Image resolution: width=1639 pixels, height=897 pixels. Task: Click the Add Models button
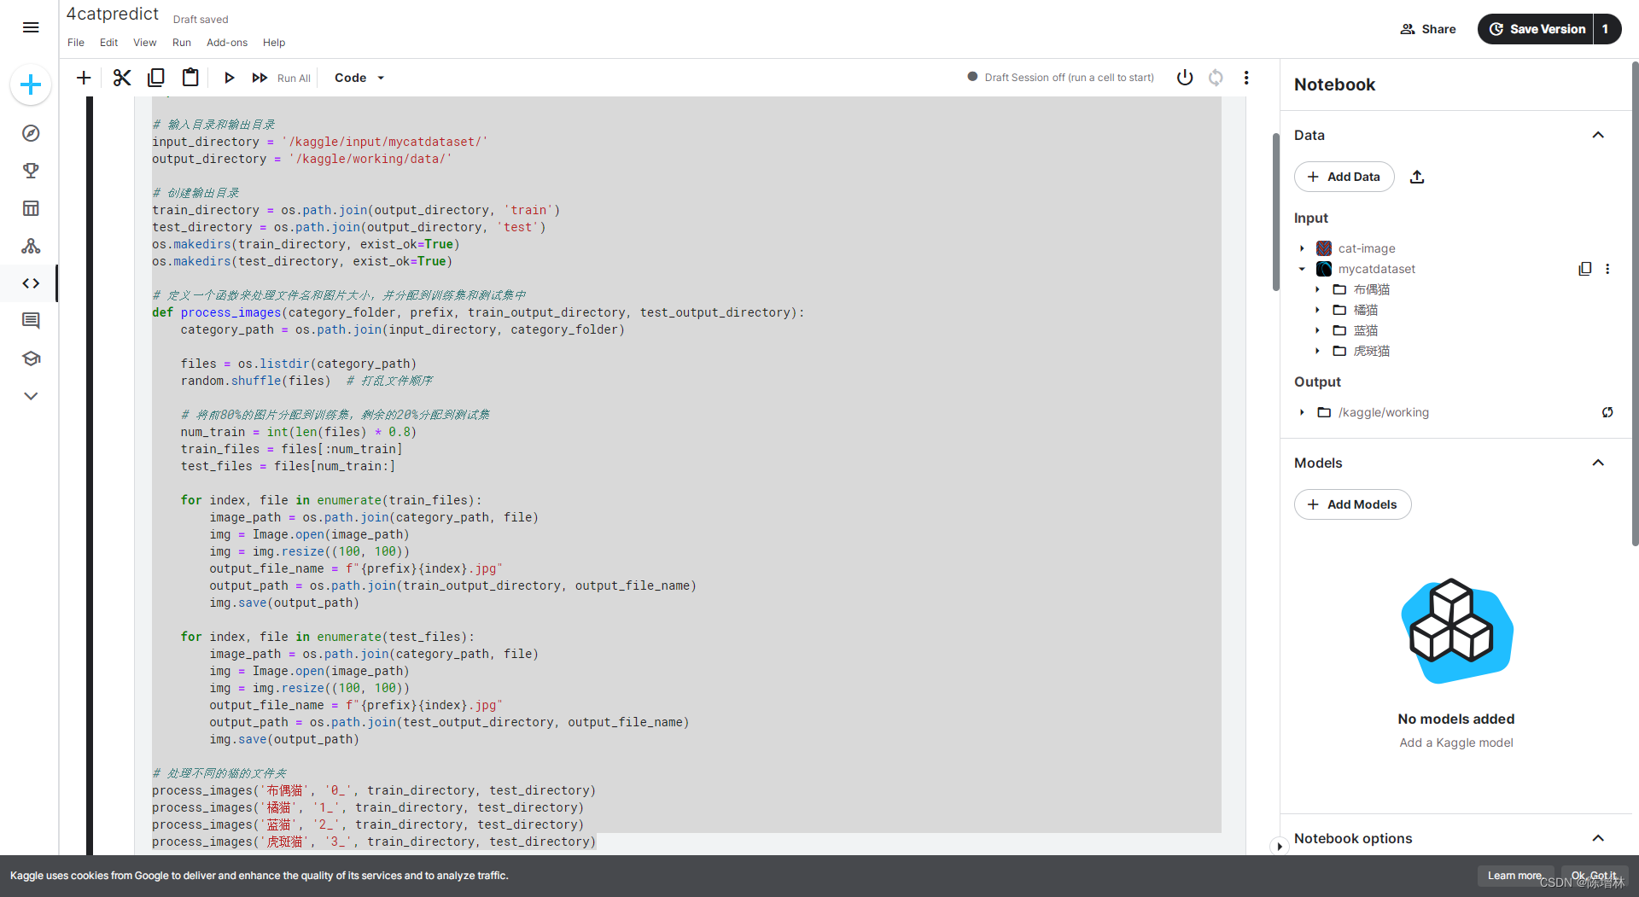1352,504
